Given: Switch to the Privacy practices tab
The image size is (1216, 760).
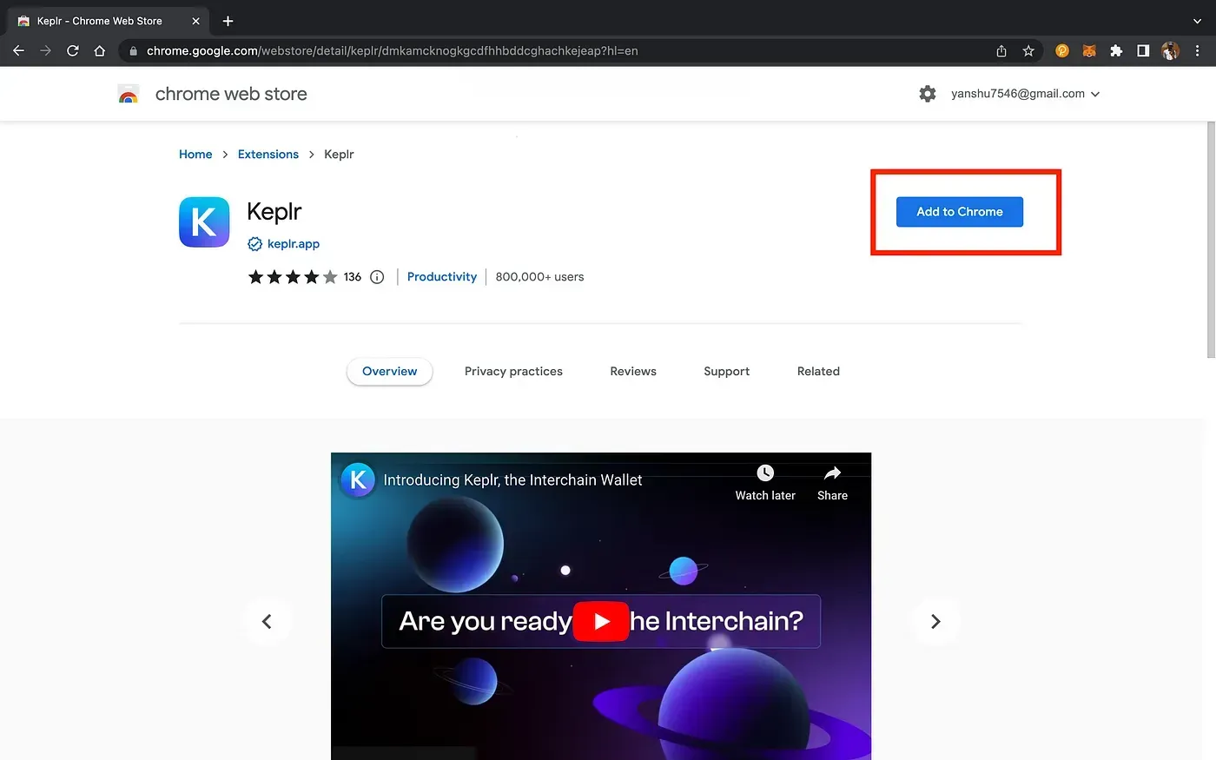Looking at the screenshot, I should 513,372.
